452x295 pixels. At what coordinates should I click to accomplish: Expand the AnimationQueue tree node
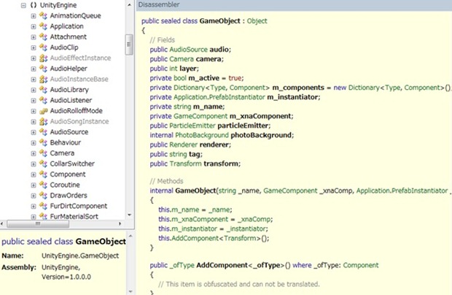pyautogui.click(x=34, y=16)
